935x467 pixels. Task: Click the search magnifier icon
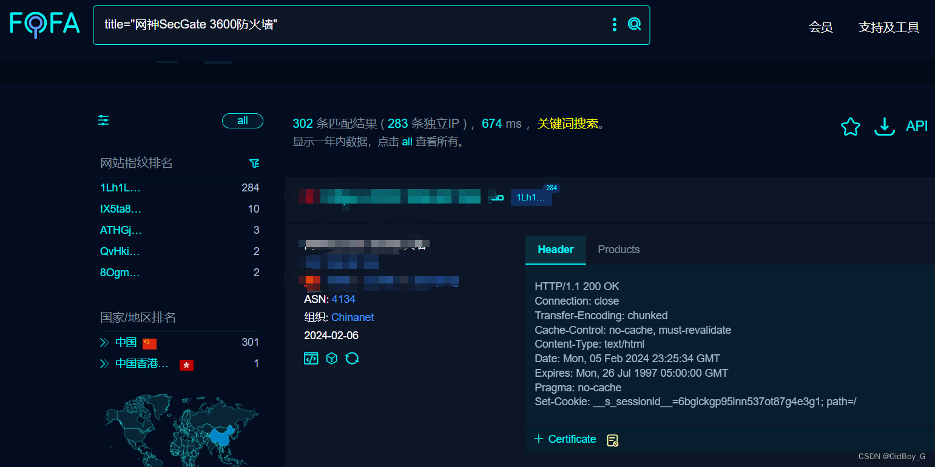point(634,24)
